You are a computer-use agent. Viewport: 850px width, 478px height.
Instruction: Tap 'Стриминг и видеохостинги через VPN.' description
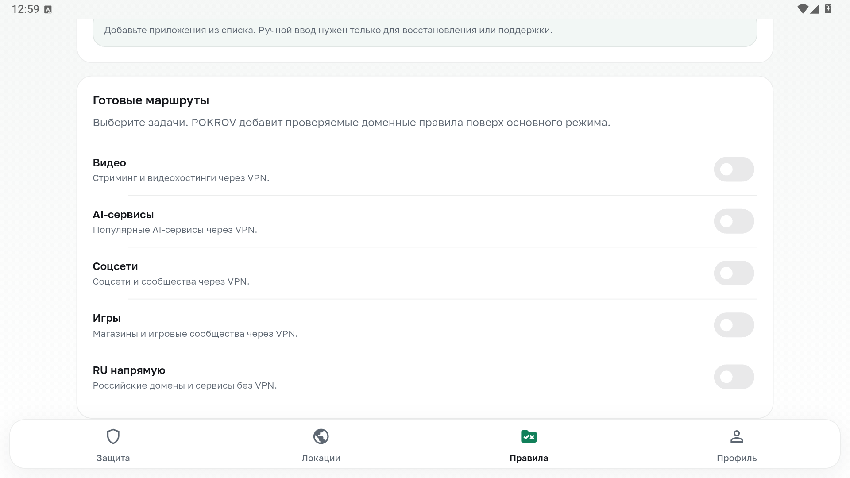pos(181,178)
